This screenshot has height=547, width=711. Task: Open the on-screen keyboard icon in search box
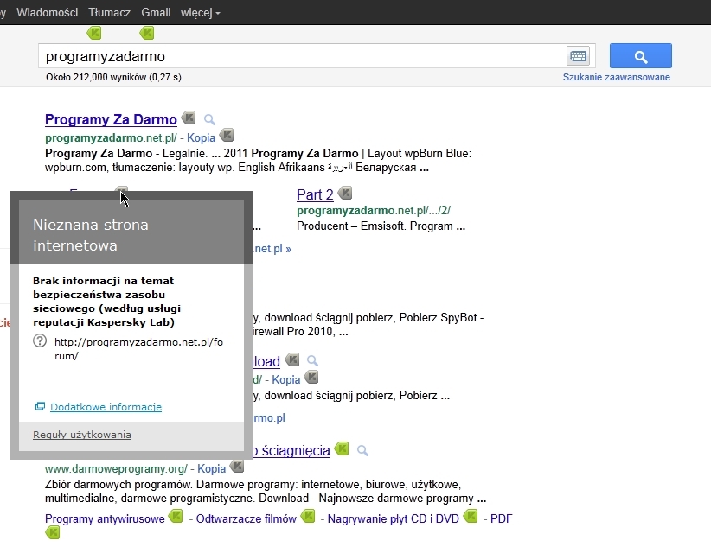point(578,56)
